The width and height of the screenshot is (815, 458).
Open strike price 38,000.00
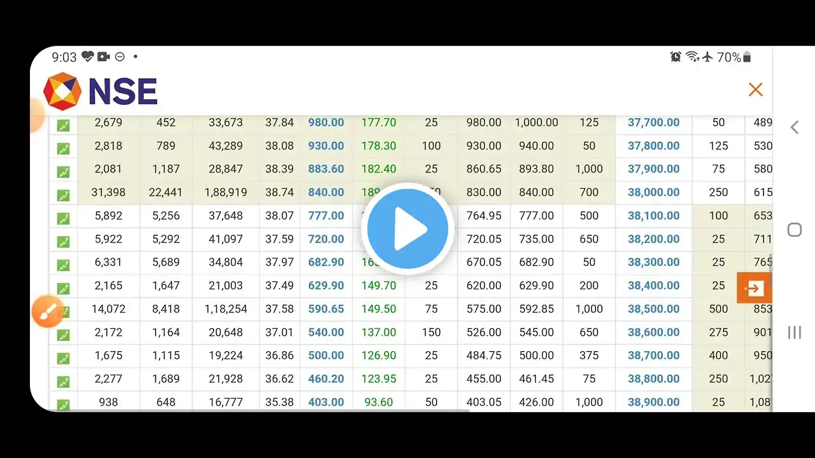tap(653, 192)
